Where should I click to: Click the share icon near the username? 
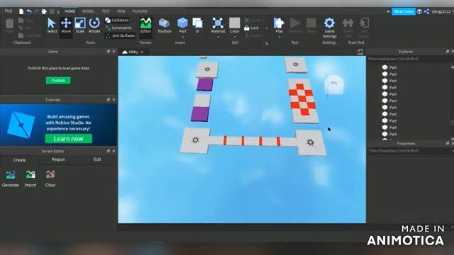coord(426,11)
